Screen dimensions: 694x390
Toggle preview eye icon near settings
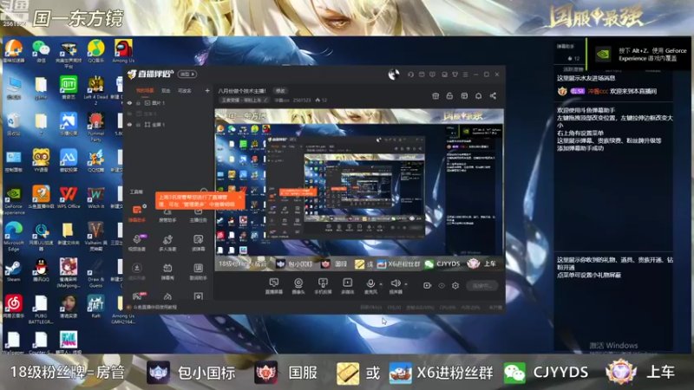pyautogui.click(x=442, y=286)
